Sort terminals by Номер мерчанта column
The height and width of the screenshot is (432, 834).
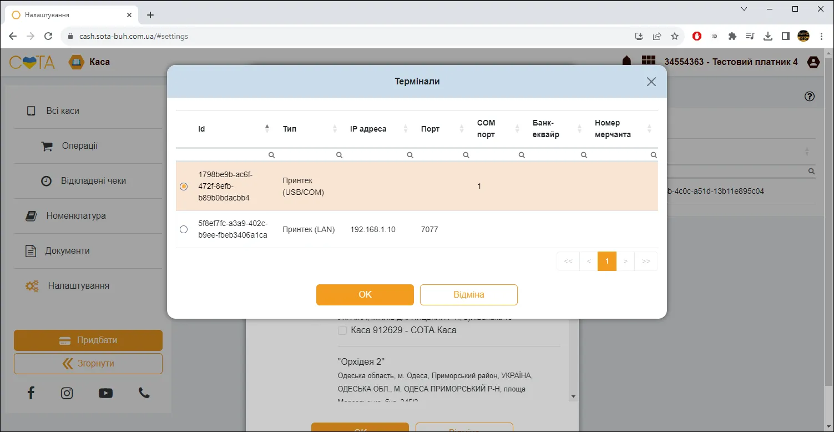click(650, 129)
